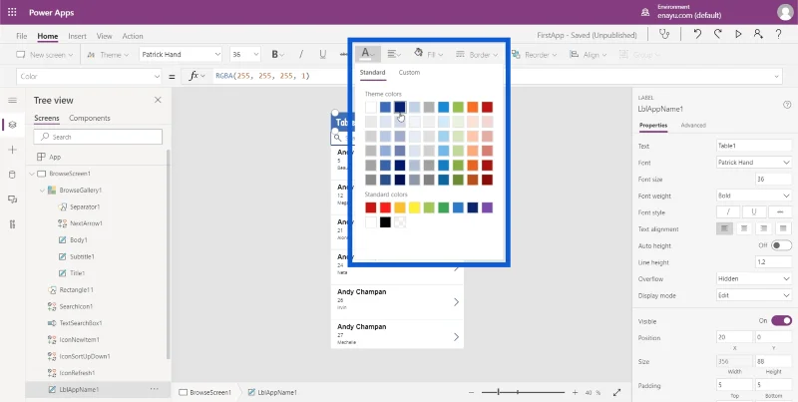Open the App checker stethoscope icon
The height and width of the screenshot is (402, 798).
[x=664, y=35]
